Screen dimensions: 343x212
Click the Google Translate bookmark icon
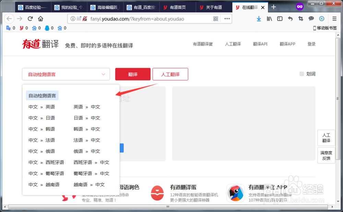(x=9, y=28)
